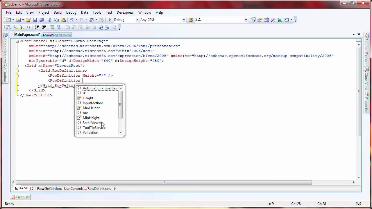372x209 pixels.
Task: Open the Toolbox side tab
Action: coord(5,74)
